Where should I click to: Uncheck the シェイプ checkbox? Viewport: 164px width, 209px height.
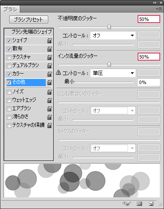tap(9, 41)
